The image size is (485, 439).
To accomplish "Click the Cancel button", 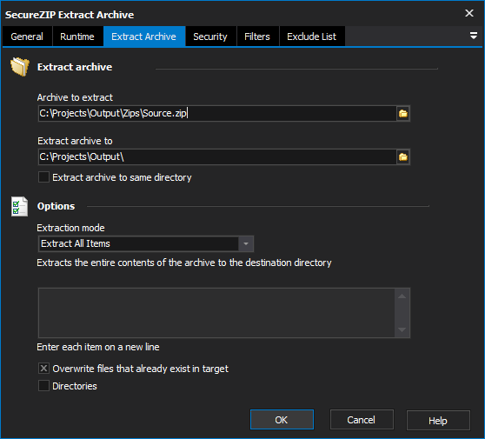I will (x=362, y=420).
